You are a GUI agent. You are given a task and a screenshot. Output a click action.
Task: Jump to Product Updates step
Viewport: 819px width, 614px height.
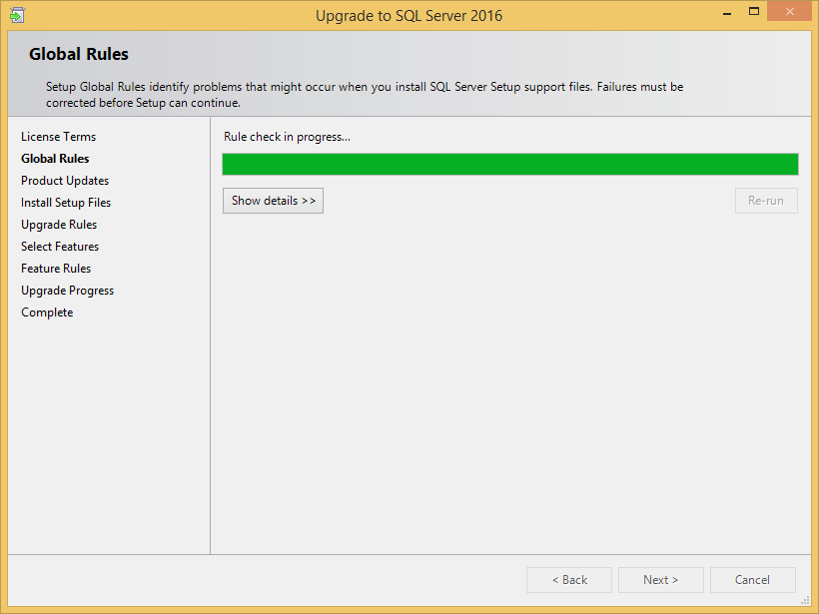(65, 181)
